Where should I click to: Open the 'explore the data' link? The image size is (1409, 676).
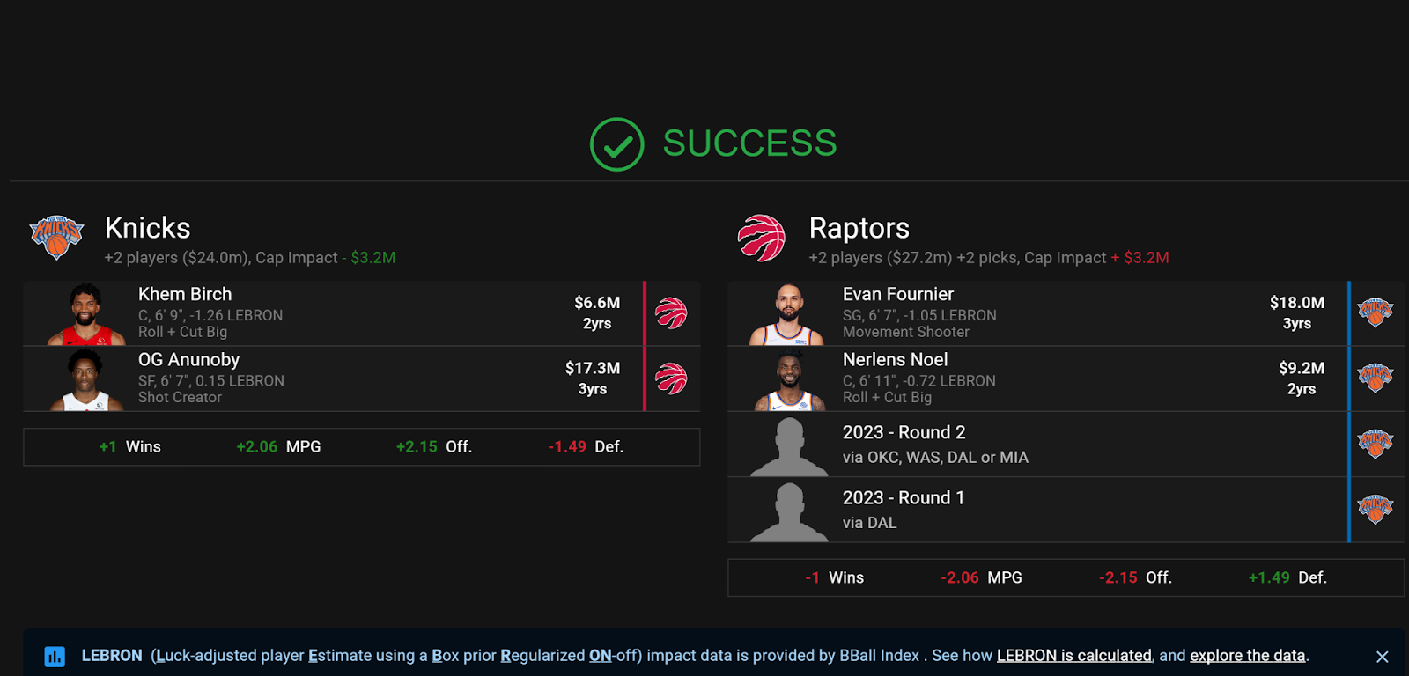1248,656
